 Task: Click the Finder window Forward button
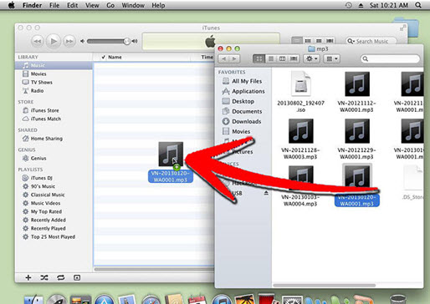click(x=234, y=58)
